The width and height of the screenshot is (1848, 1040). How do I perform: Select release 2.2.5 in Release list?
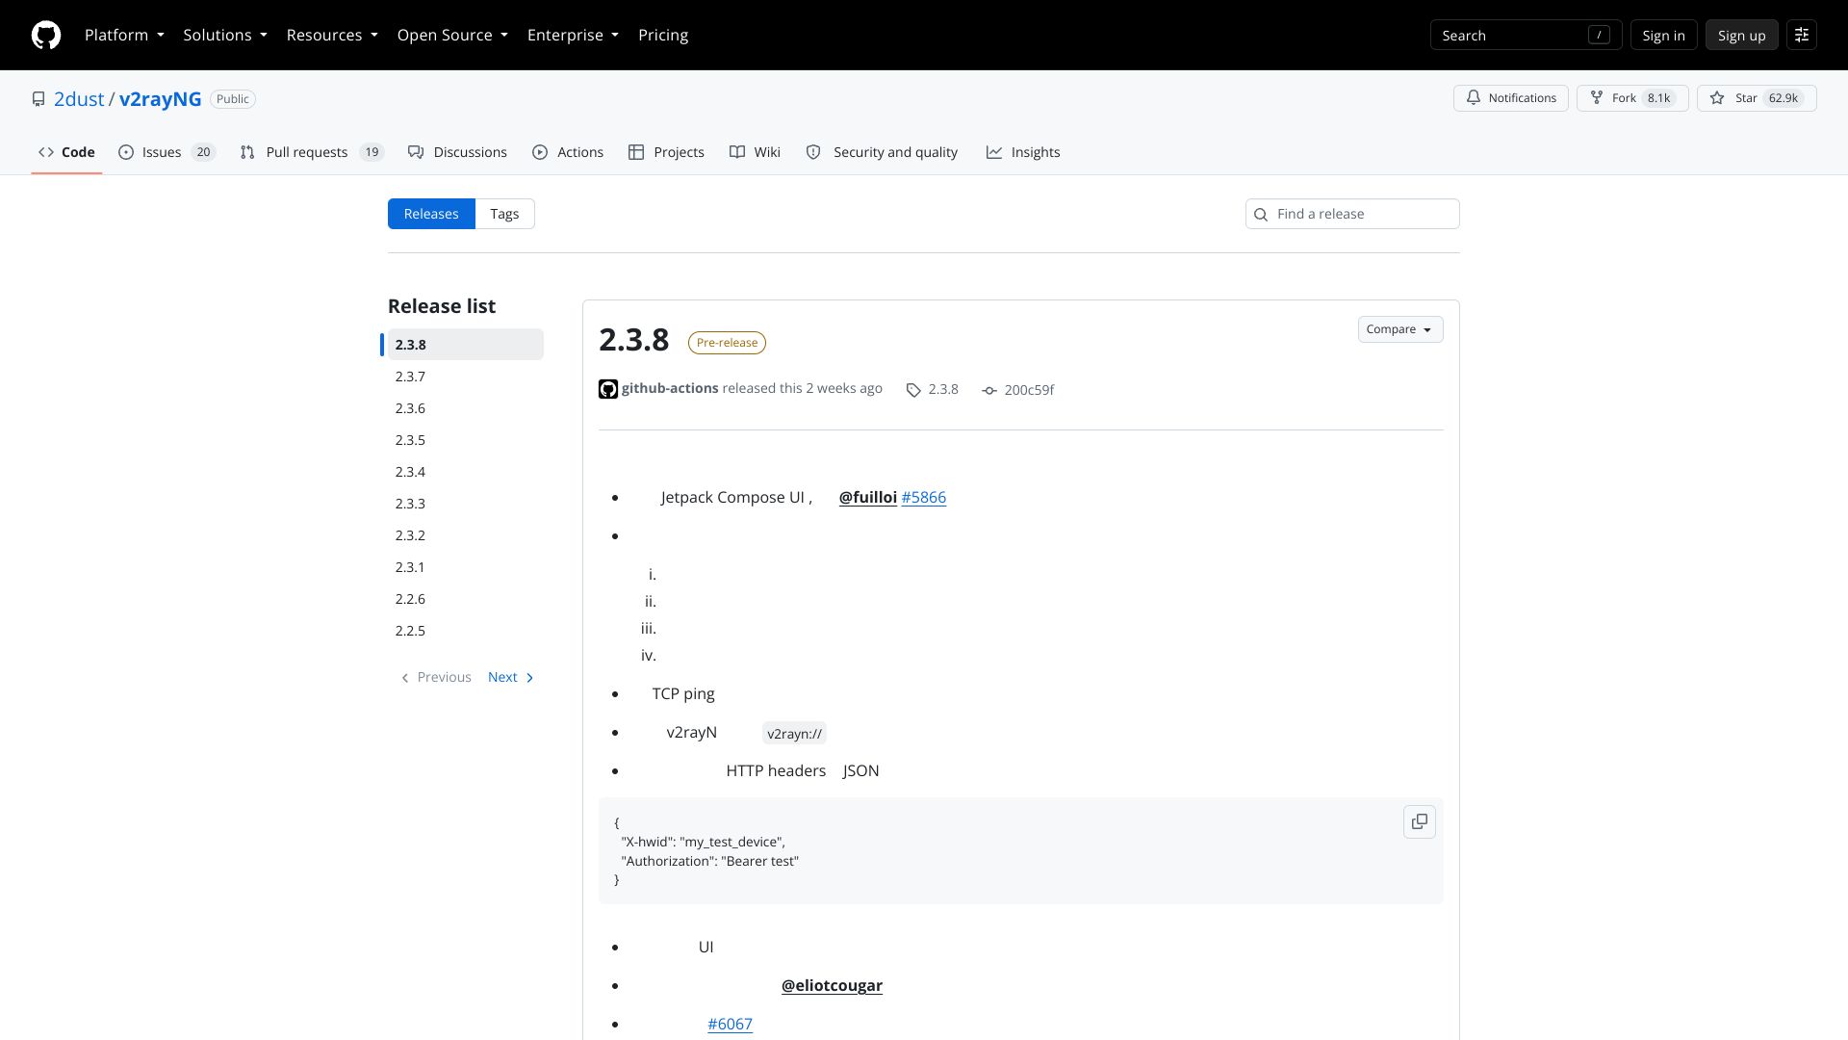[466, 631]
